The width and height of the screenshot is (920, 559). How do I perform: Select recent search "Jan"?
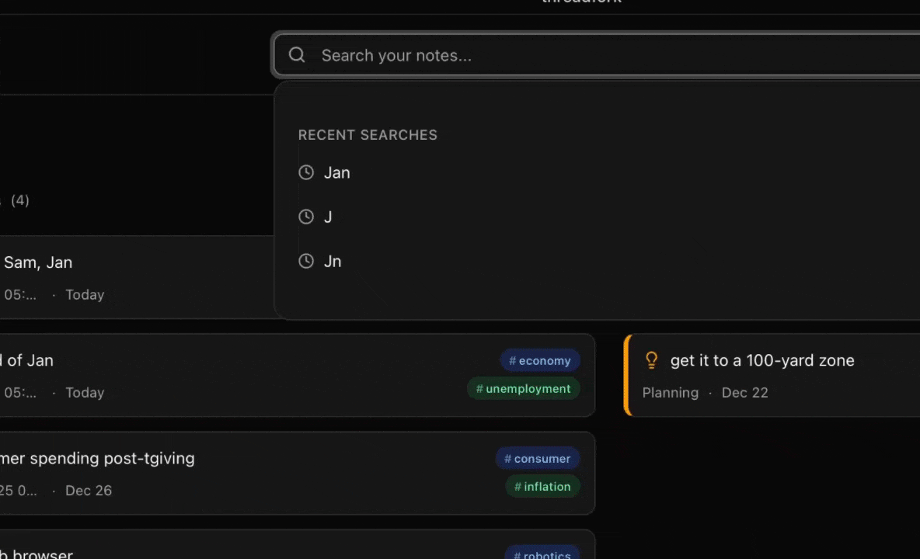(337, 172)
